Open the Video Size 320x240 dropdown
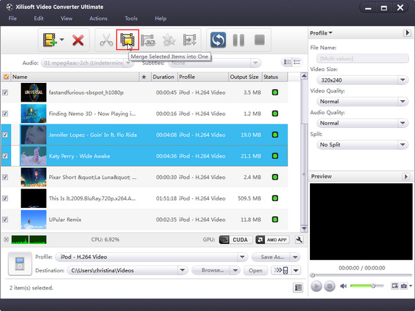 coord(363,80)
